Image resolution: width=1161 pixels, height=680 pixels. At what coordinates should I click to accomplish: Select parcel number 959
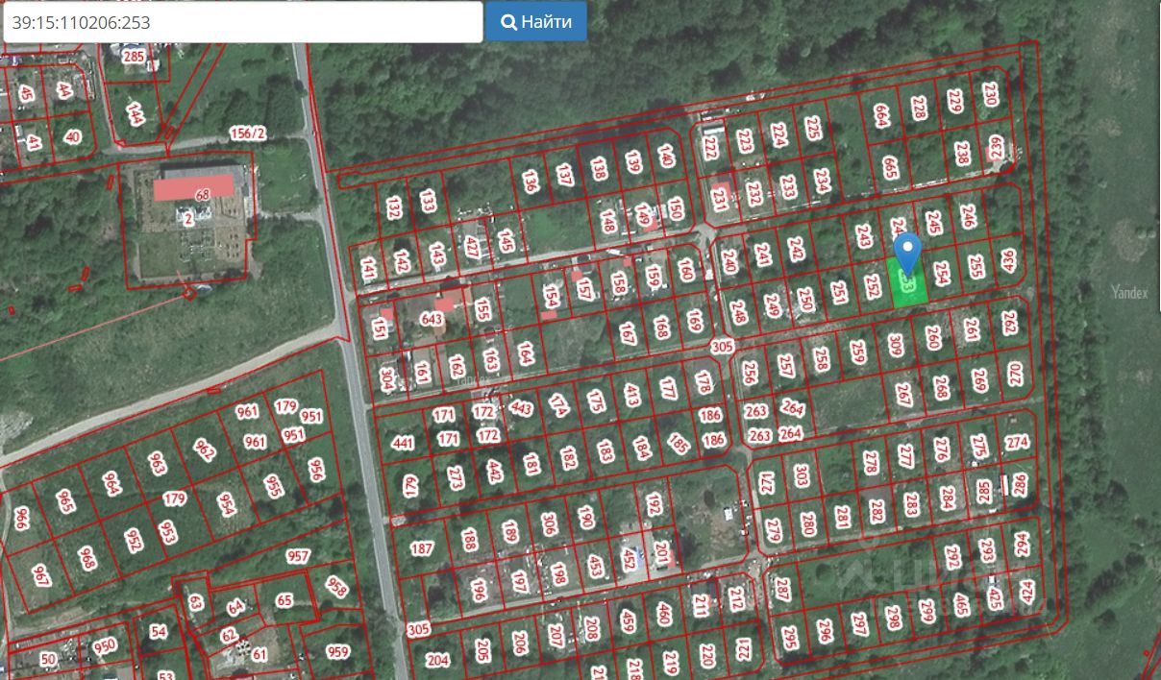click(x=337, y=652)
